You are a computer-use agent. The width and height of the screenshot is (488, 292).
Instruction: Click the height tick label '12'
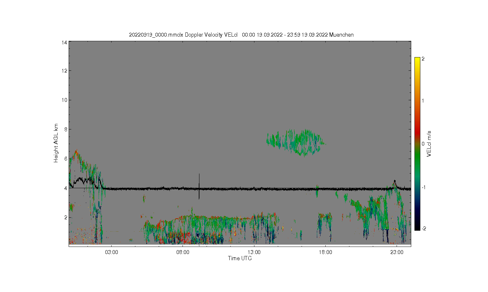tap(64, 71)
